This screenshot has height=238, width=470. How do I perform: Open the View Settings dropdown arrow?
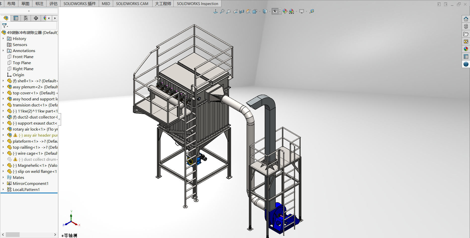point(306,11)
